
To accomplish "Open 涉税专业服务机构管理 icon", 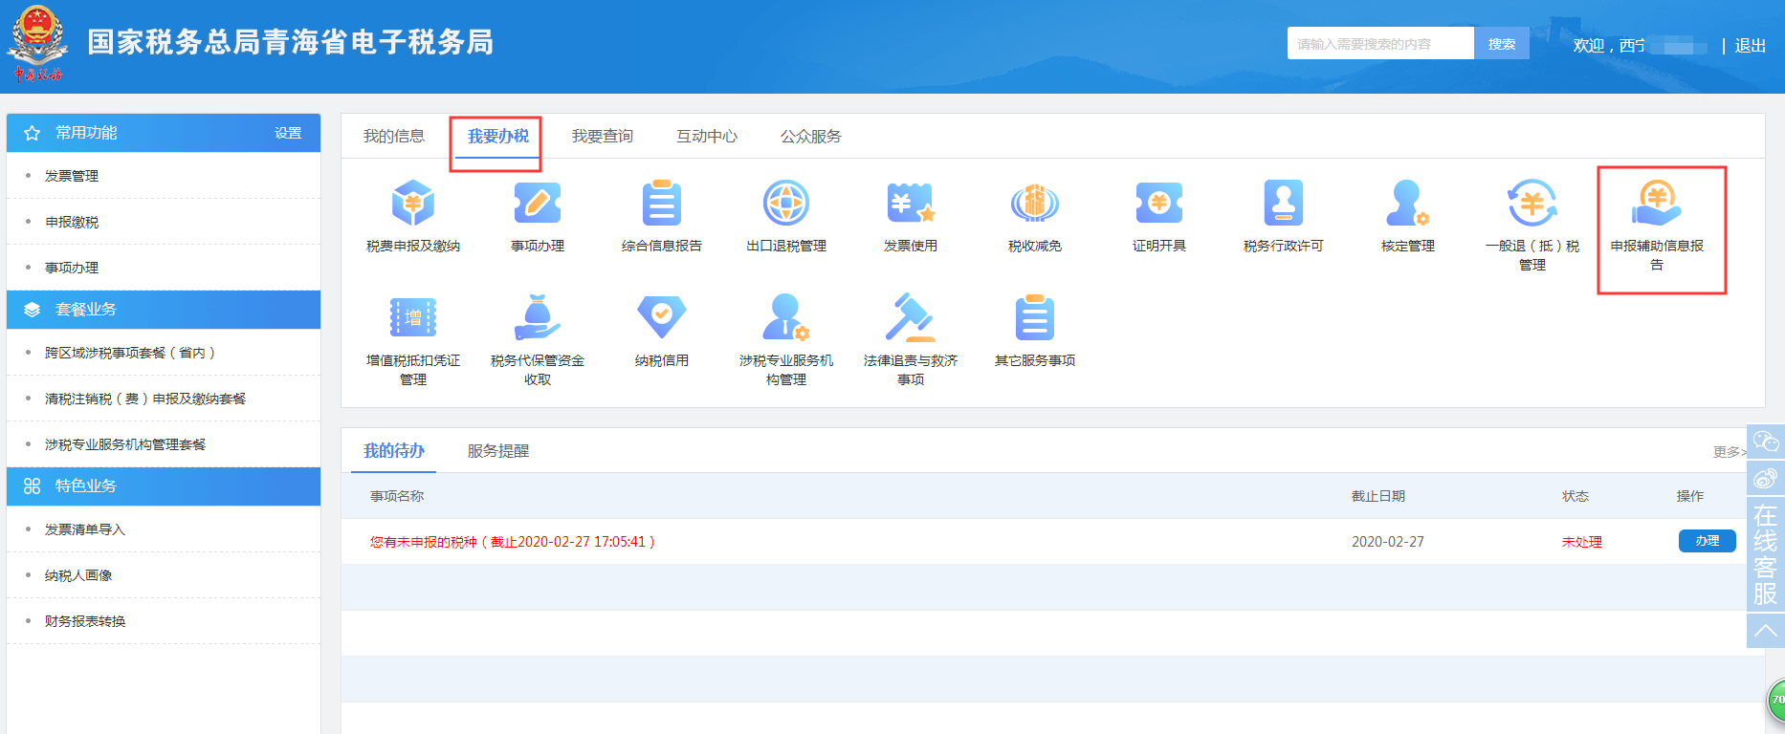I will [786, 317].
